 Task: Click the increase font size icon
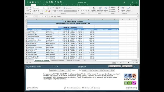[48, 8]
